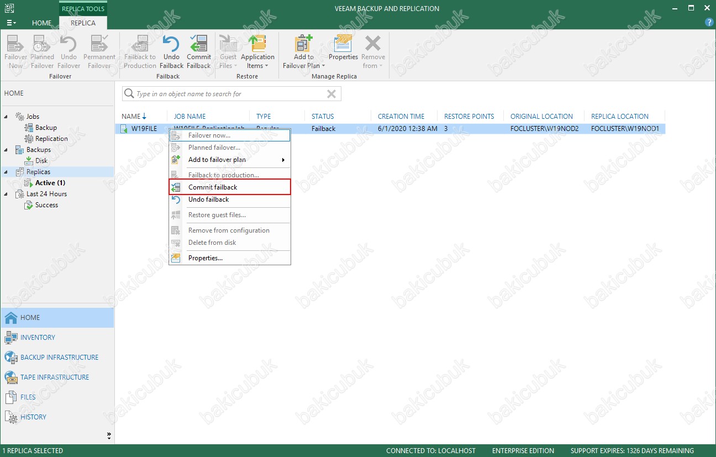Sort by RESTORE POINTS column header
The image size is (716, 457).
pyautogui.click(x=469, y=116)
